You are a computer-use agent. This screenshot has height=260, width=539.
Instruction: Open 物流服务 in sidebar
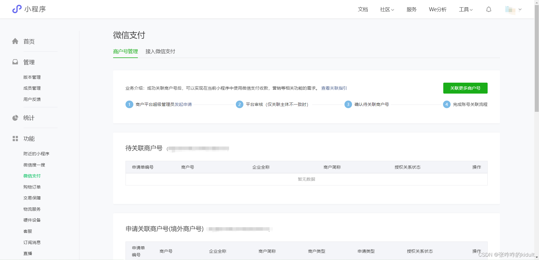32,209
